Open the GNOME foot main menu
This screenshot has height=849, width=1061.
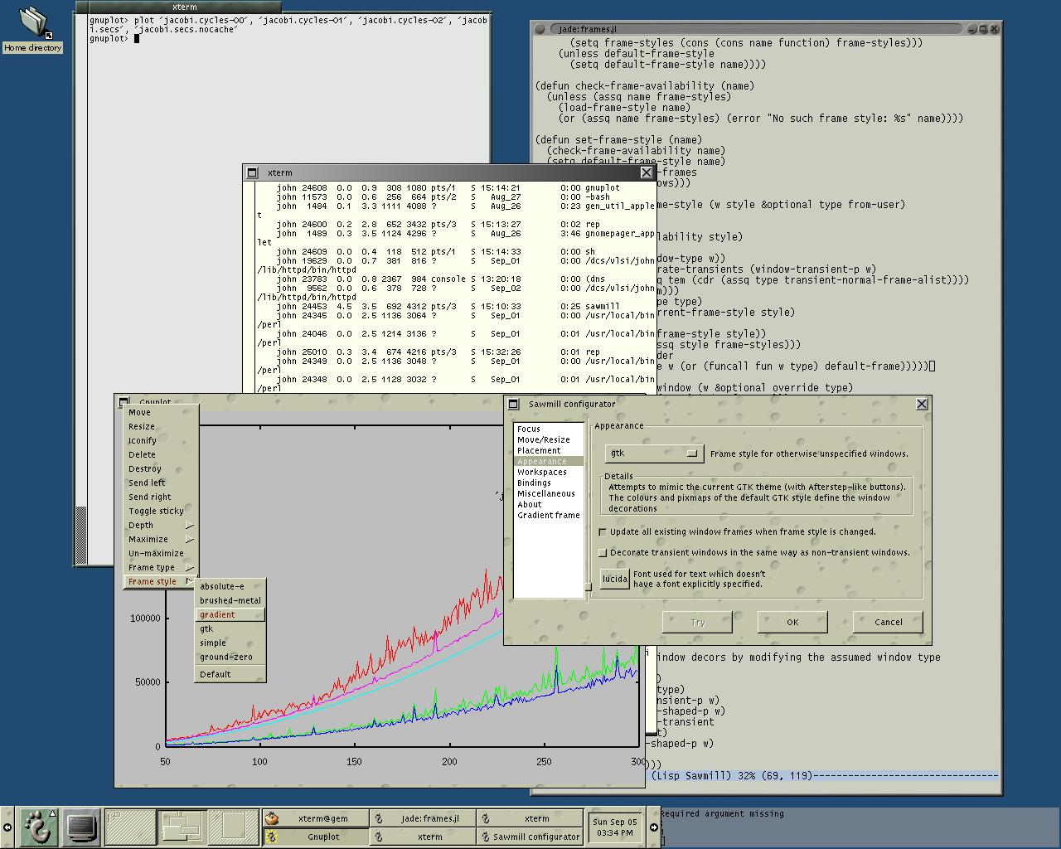tap(38, 827)
